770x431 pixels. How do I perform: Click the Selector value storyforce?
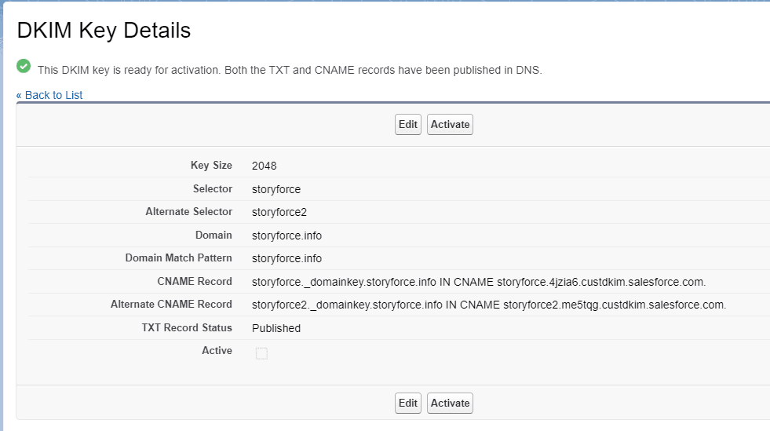(276, 189)
